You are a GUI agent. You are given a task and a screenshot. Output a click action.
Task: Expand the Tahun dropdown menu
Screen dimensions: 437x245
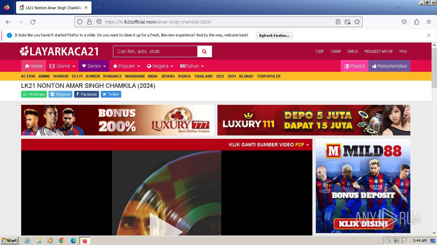point(192,66)
